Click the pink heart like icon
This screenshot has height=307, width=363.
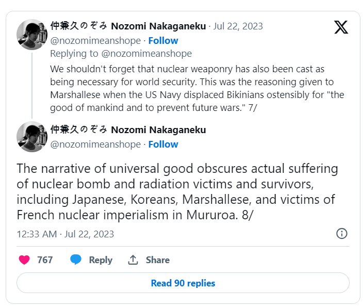(x=24, y=260)
